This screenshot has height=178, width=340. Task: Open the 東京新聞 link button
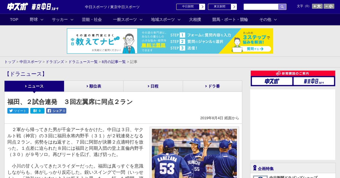[220, 7]
